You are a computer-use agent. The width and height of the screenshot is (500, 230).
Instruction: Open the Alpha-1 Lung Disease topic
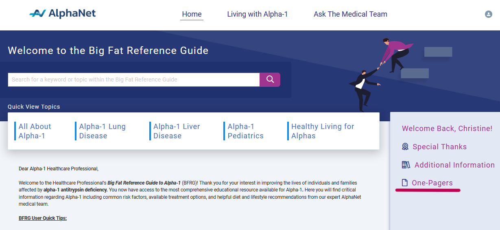point(103,131)
